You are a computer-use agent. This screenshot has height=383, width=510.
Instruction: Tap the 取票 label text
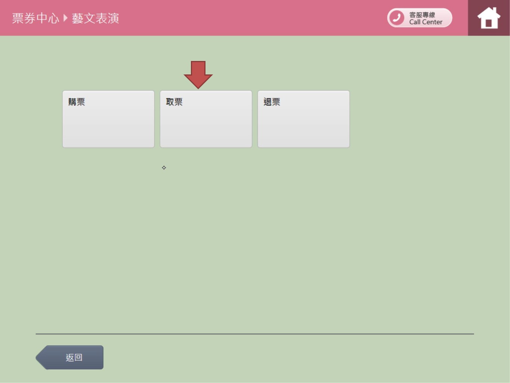[174, 102]
